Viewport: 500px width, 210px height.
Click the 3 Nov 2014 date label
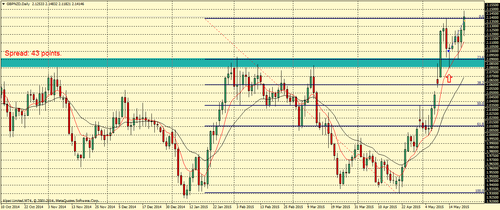point(57,207)
